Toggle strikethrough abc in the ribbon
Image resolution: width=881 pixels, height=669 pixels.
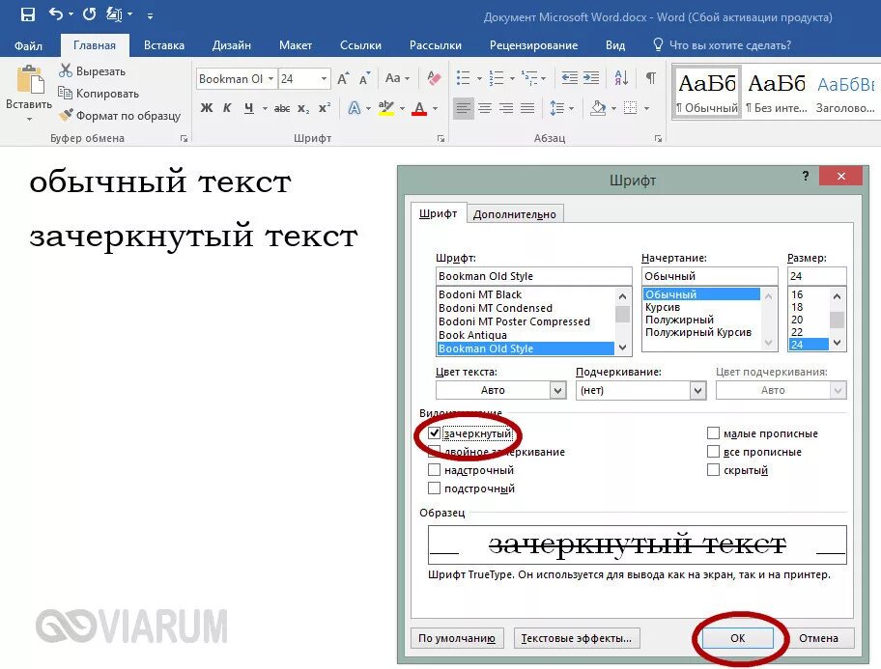281,108
